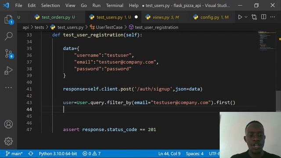This screenshot has height=158, width=281.
Task: Open Source Control view with 6 changes
Action: tap(8, 54)
